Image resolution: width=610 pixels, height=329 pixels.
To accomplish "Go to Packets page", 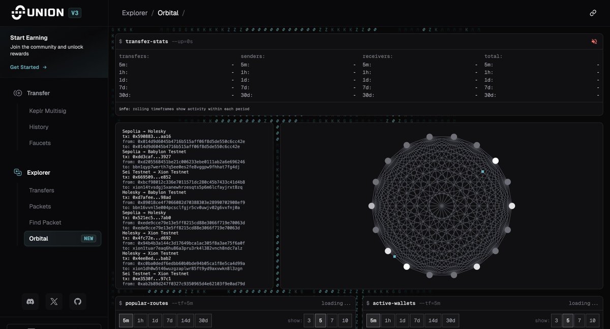I will click(40, 207).
